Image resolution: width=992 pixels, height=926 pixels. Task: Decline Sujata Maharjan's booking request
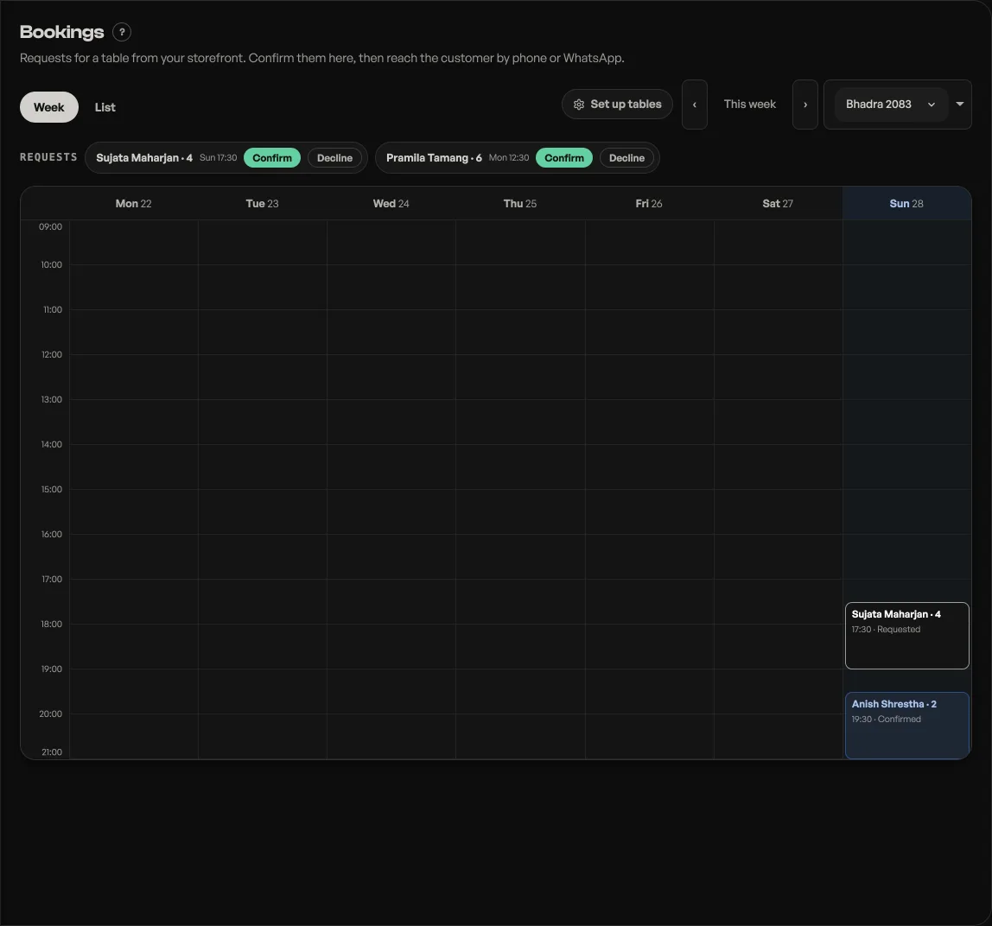pyautogui.click(x=334, y=158)
